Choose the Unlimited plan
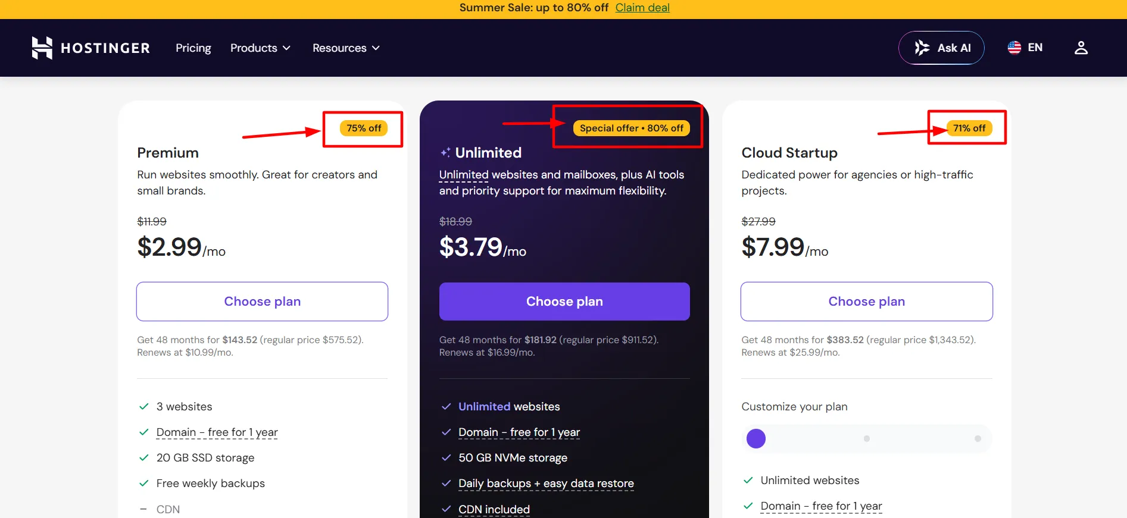This screenshot has height=518, width=1127. [x=564, y=302]
